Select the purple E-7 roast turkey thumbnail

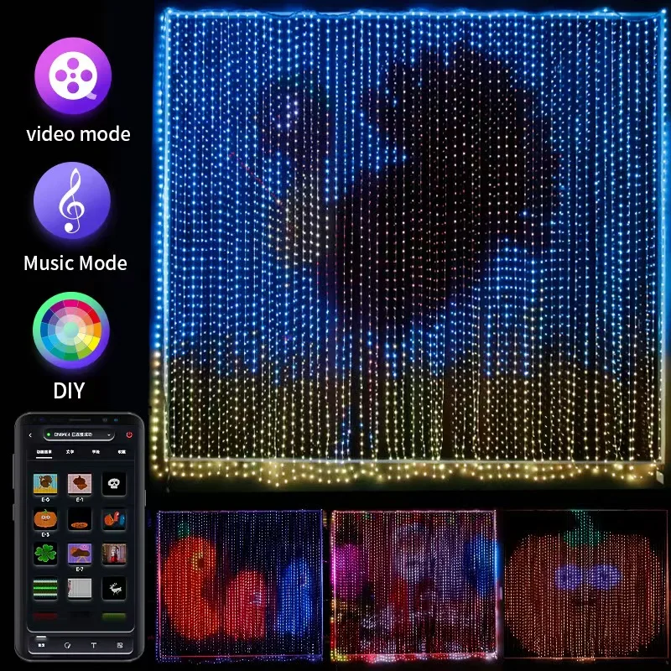tap(80, 554)
